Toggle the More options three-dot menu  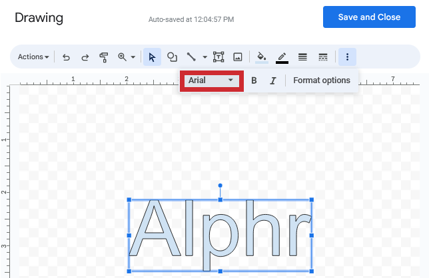tap(347, 57)
